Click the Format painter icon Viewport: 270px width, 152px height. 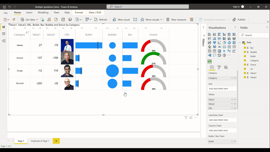tap(14, 20)
